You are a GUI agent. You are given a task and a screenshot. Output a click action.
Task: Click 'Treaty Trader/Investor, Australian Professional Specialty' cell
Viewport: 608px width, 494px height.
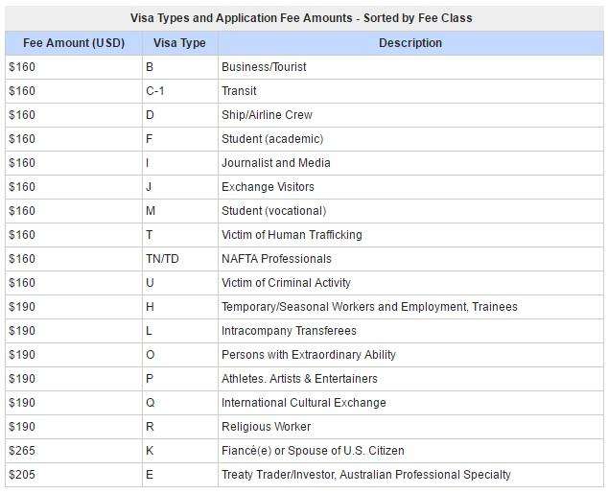(410, 475)
